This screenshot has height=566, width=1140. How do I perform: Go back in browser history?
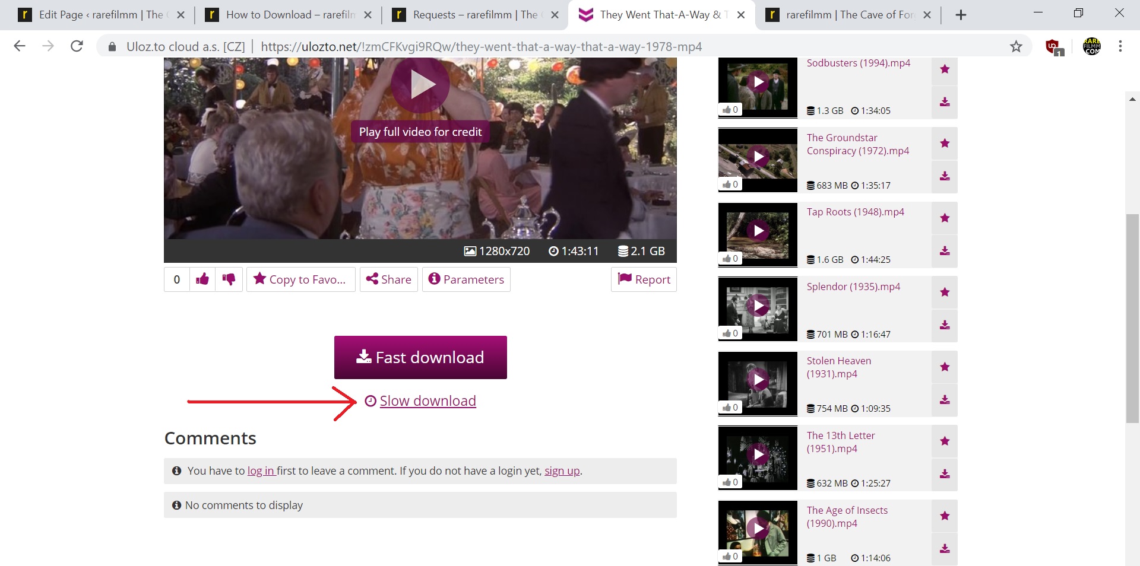(x=20, y=46)
